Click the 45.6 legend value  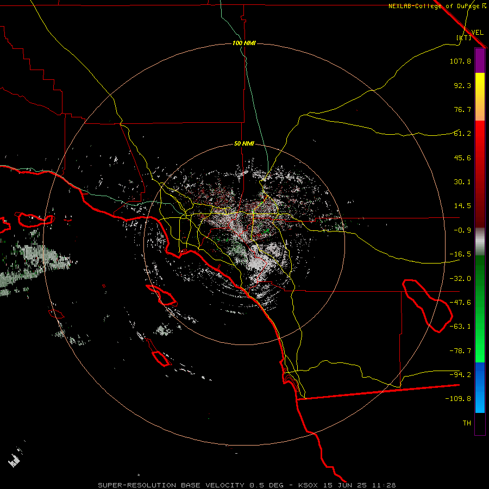(462, 158)
